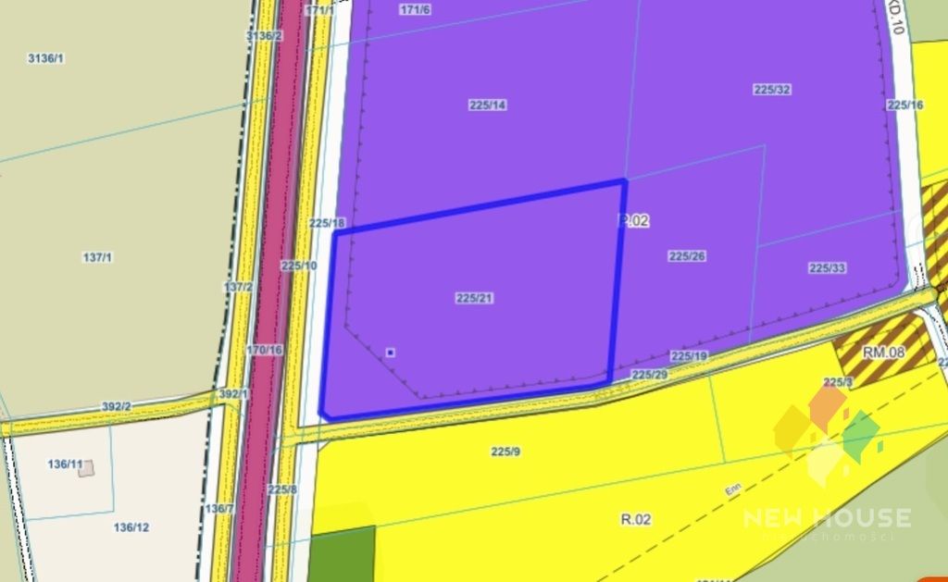This screenshot has width=948, height=582.
Task: Click R.02 zone label in yellow area
Action: tap(636, 519)
